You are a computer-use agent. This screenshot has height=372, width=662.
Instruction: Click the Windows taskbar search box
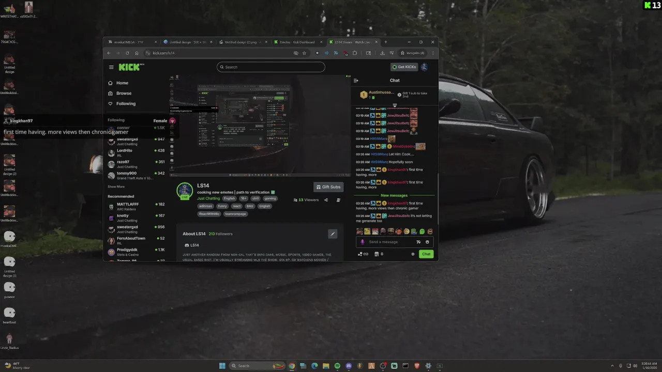258,366
